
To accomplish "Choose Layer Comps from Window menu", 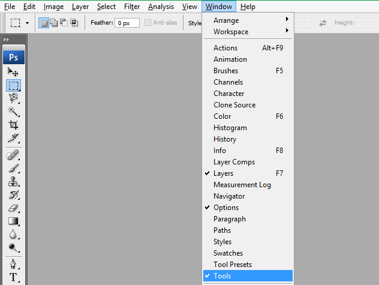I will pyautogui.click(x=248, y=162).
